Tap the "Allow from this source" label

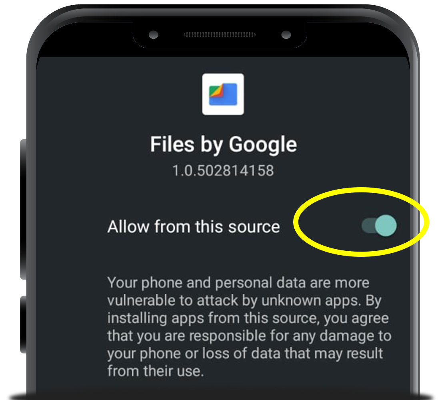tap(194, 226)
